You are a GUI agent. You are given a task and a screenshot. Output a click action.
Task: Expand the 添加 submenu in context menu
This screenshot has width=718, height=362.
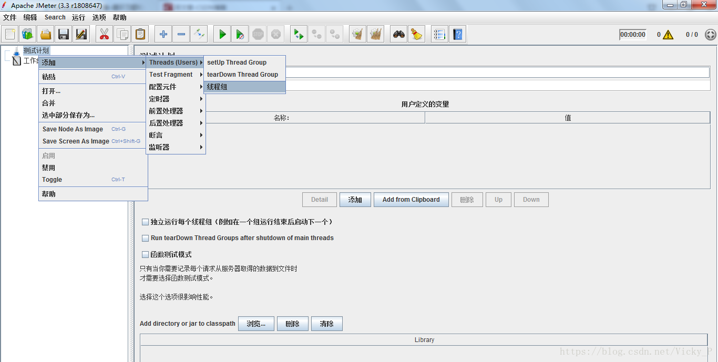click(93, 63)
